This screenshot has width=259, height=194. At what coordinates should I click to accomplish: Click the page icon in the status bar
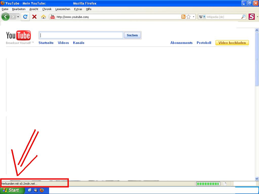point(225,184)
